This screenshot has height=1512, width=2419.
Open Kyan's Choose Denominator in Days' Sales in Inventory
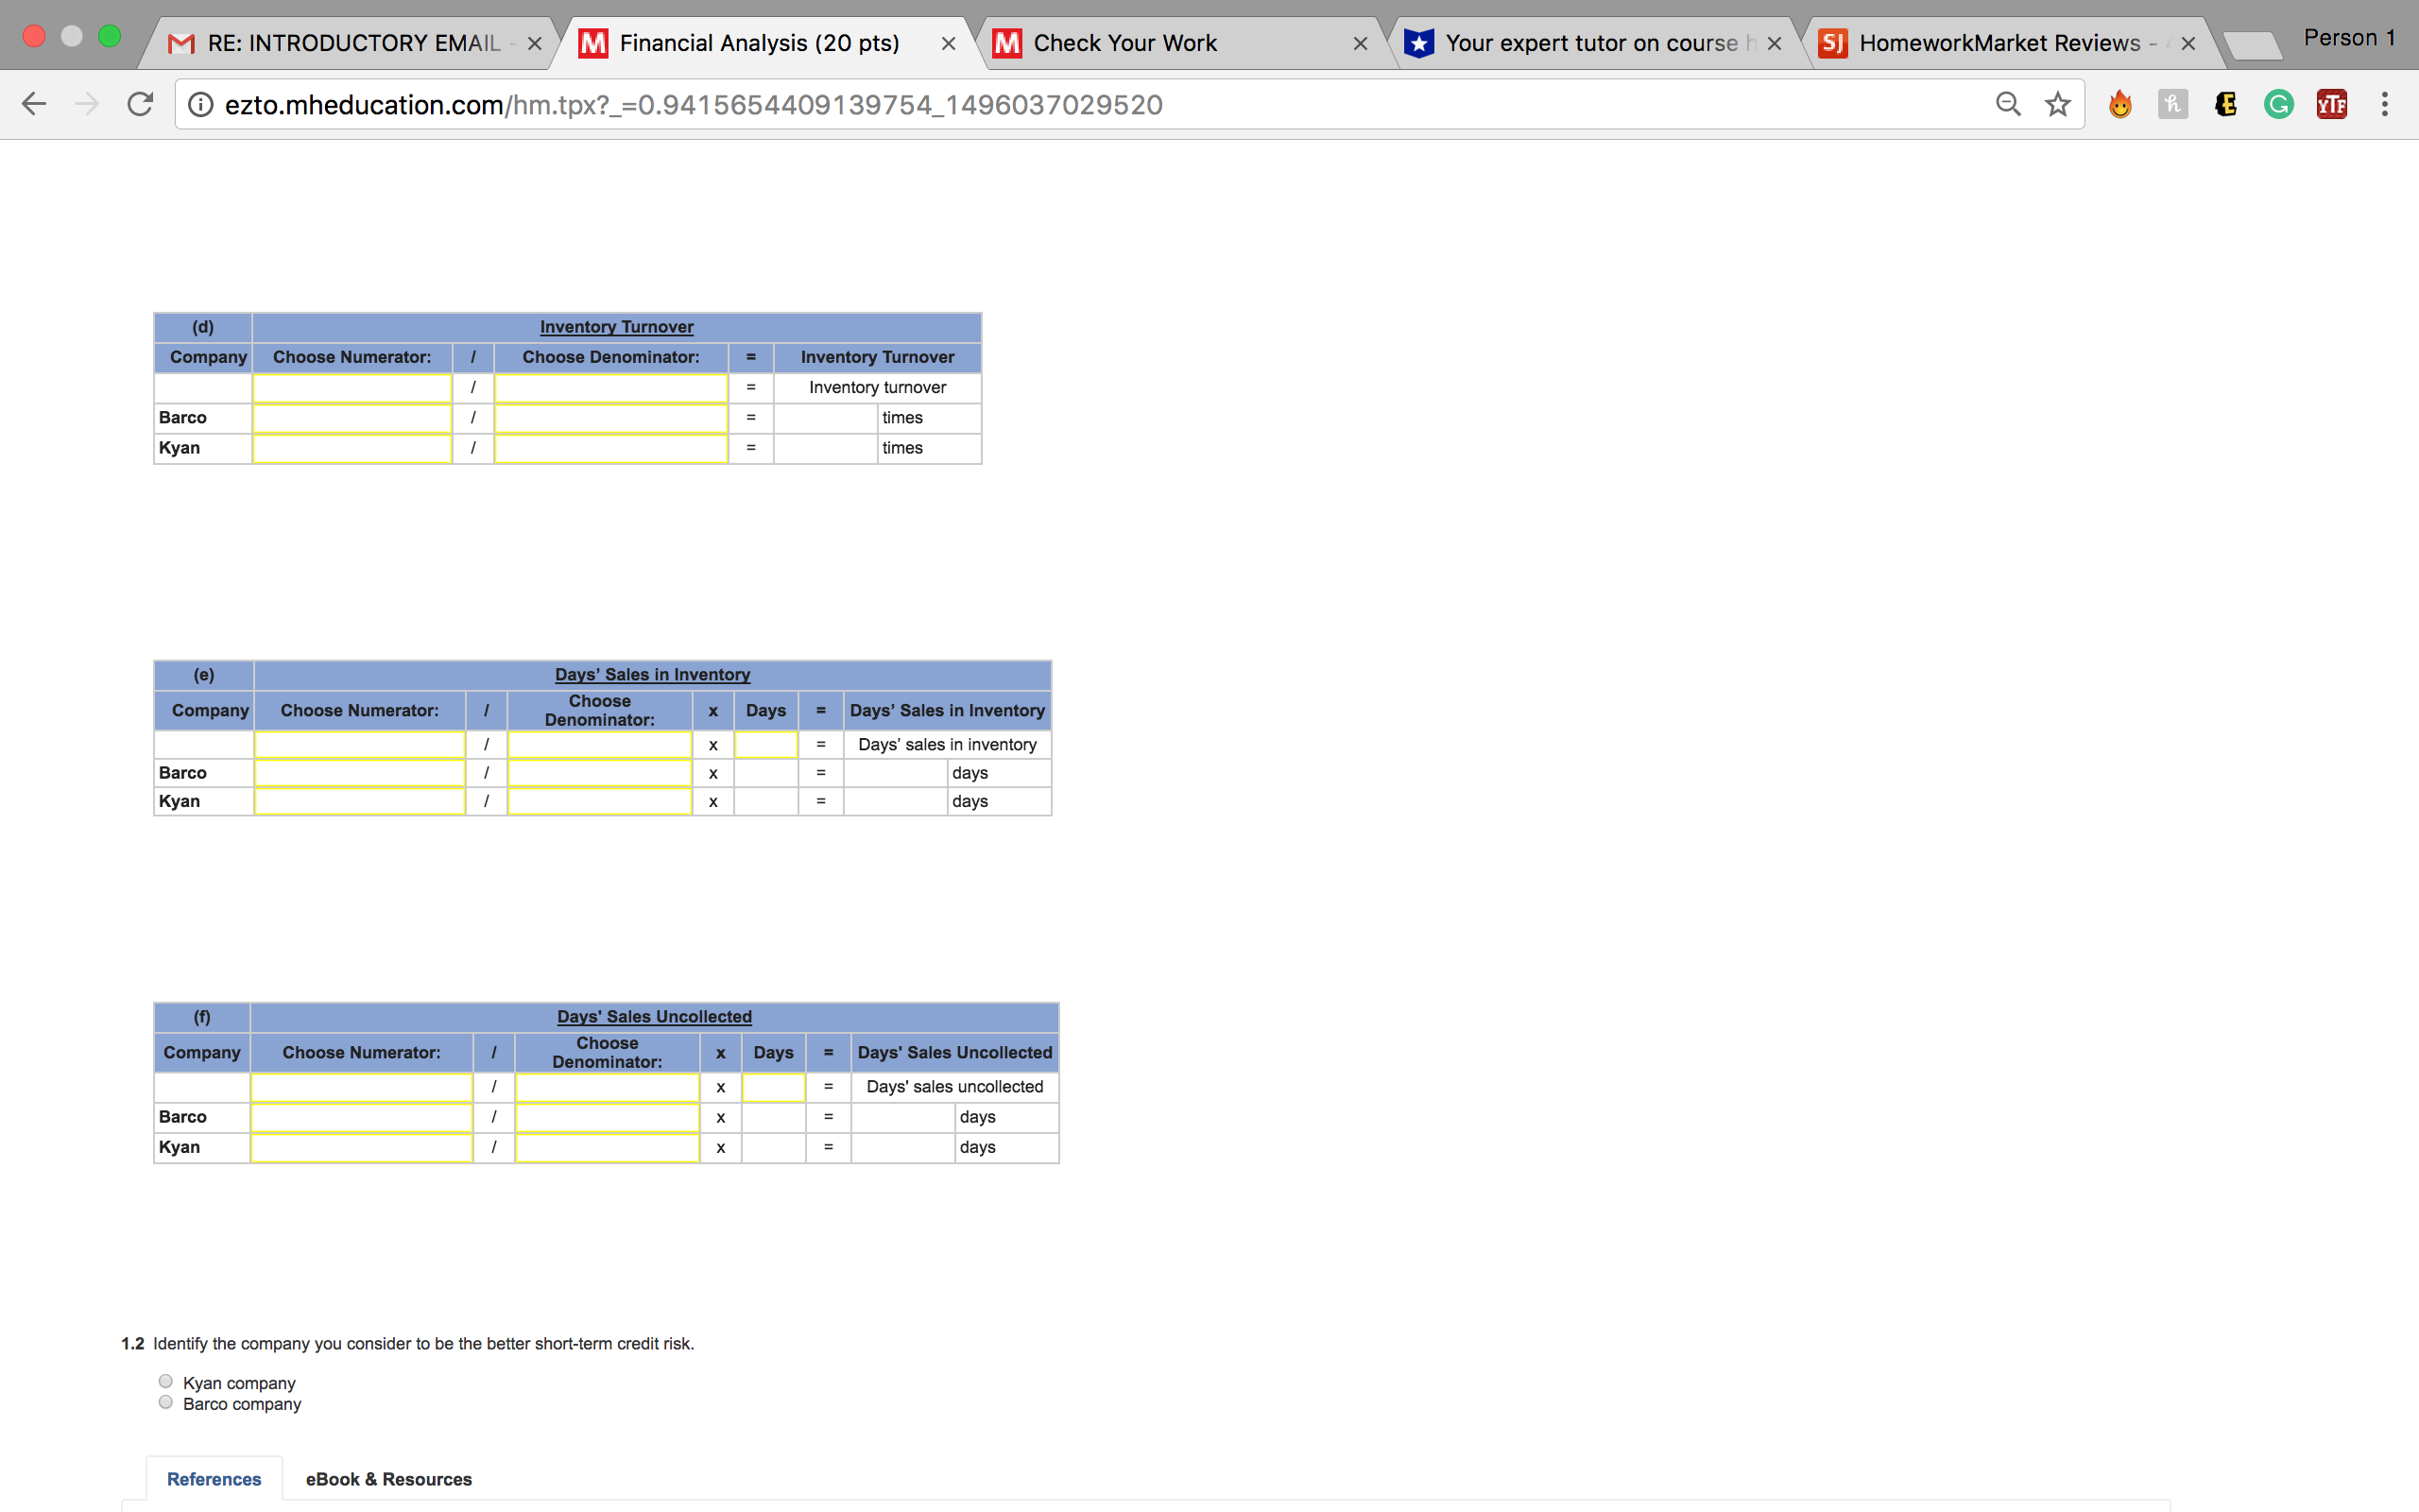pyautogui.click(x=598, y=800)
